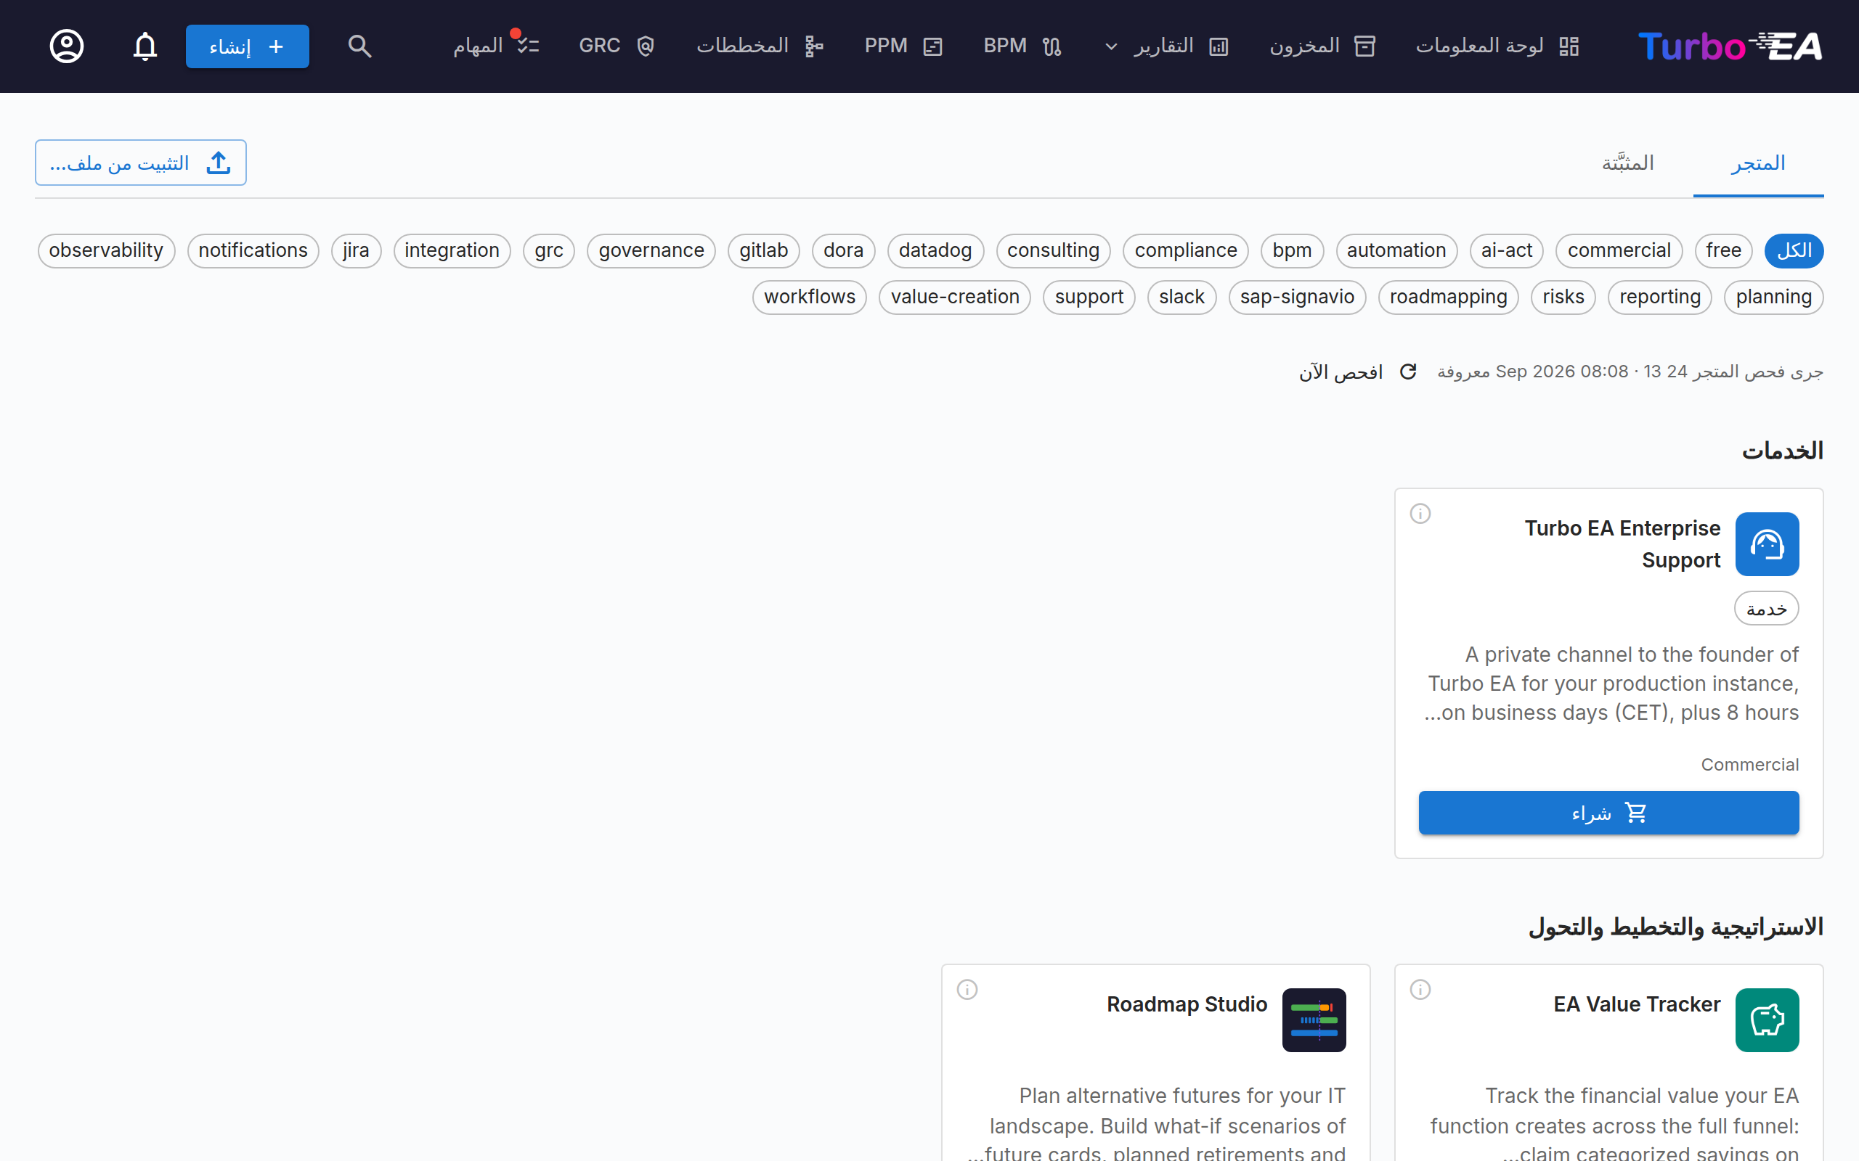Open the المخزون inventory menu
Viewport: 1859px width, 1161px height.
pyautogui.click(x=1322, y=46)
